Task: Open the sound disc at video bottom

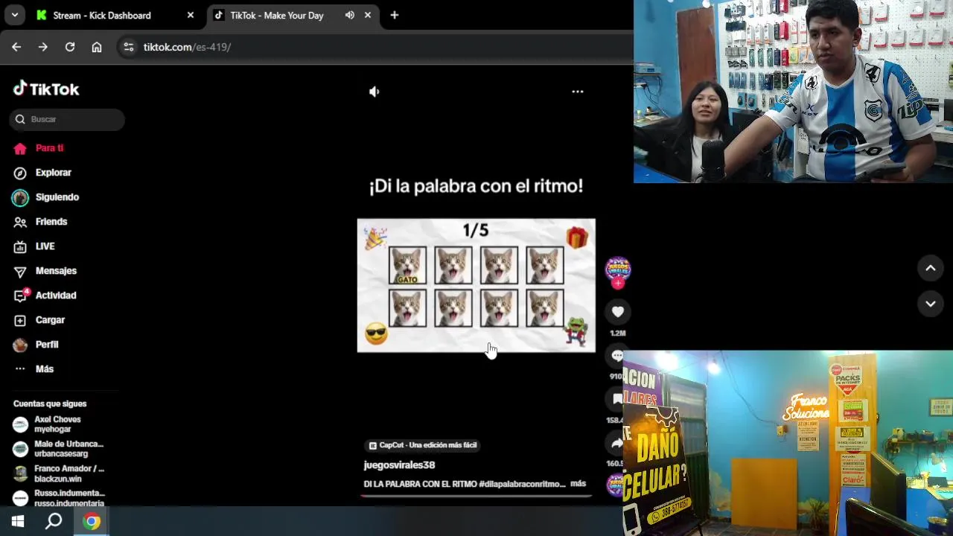Action: point(615,485)
